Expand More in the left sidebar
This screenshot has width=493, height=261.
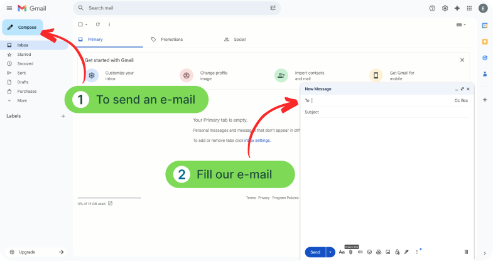pyautogui.click(x=22, y=100)
